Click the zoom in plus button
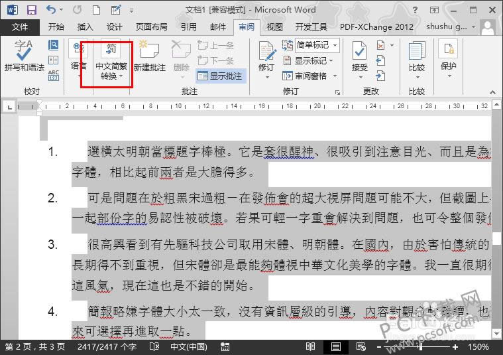503x355 pixels. click(455, 347)
